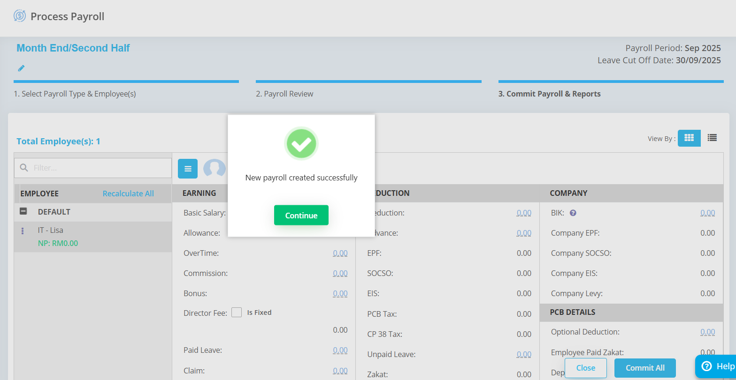
Task: Open the blue hamburger menu button
Action: pos(188,169)
